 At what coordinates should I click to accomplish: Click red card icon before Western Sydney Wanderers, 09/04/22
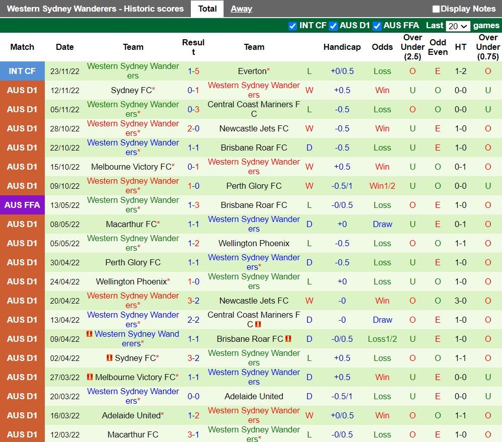pos(90,334)
